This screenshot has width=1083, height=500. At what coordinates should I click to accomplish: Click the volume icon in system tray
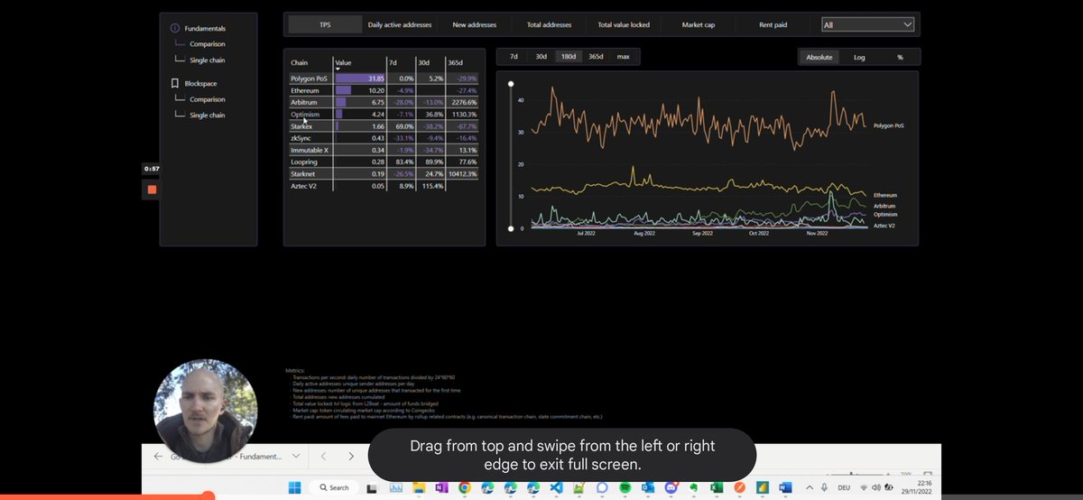[x=876, y=487]
